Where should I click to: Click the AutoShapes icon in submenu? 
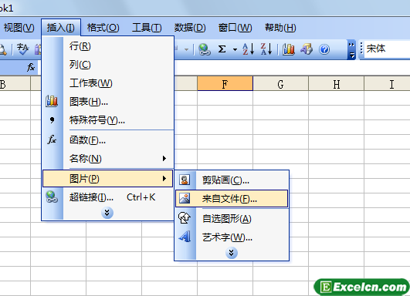click(185, 218)
